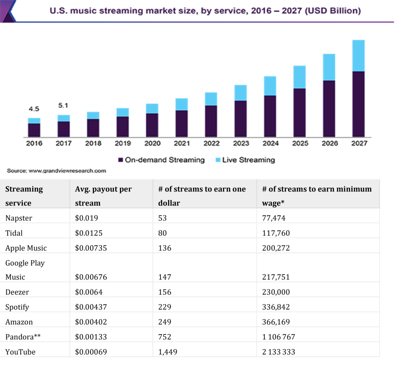This screenshot has width=395, height=378.
Task: Click the Apple Music row name
Action: click(26, 248)
